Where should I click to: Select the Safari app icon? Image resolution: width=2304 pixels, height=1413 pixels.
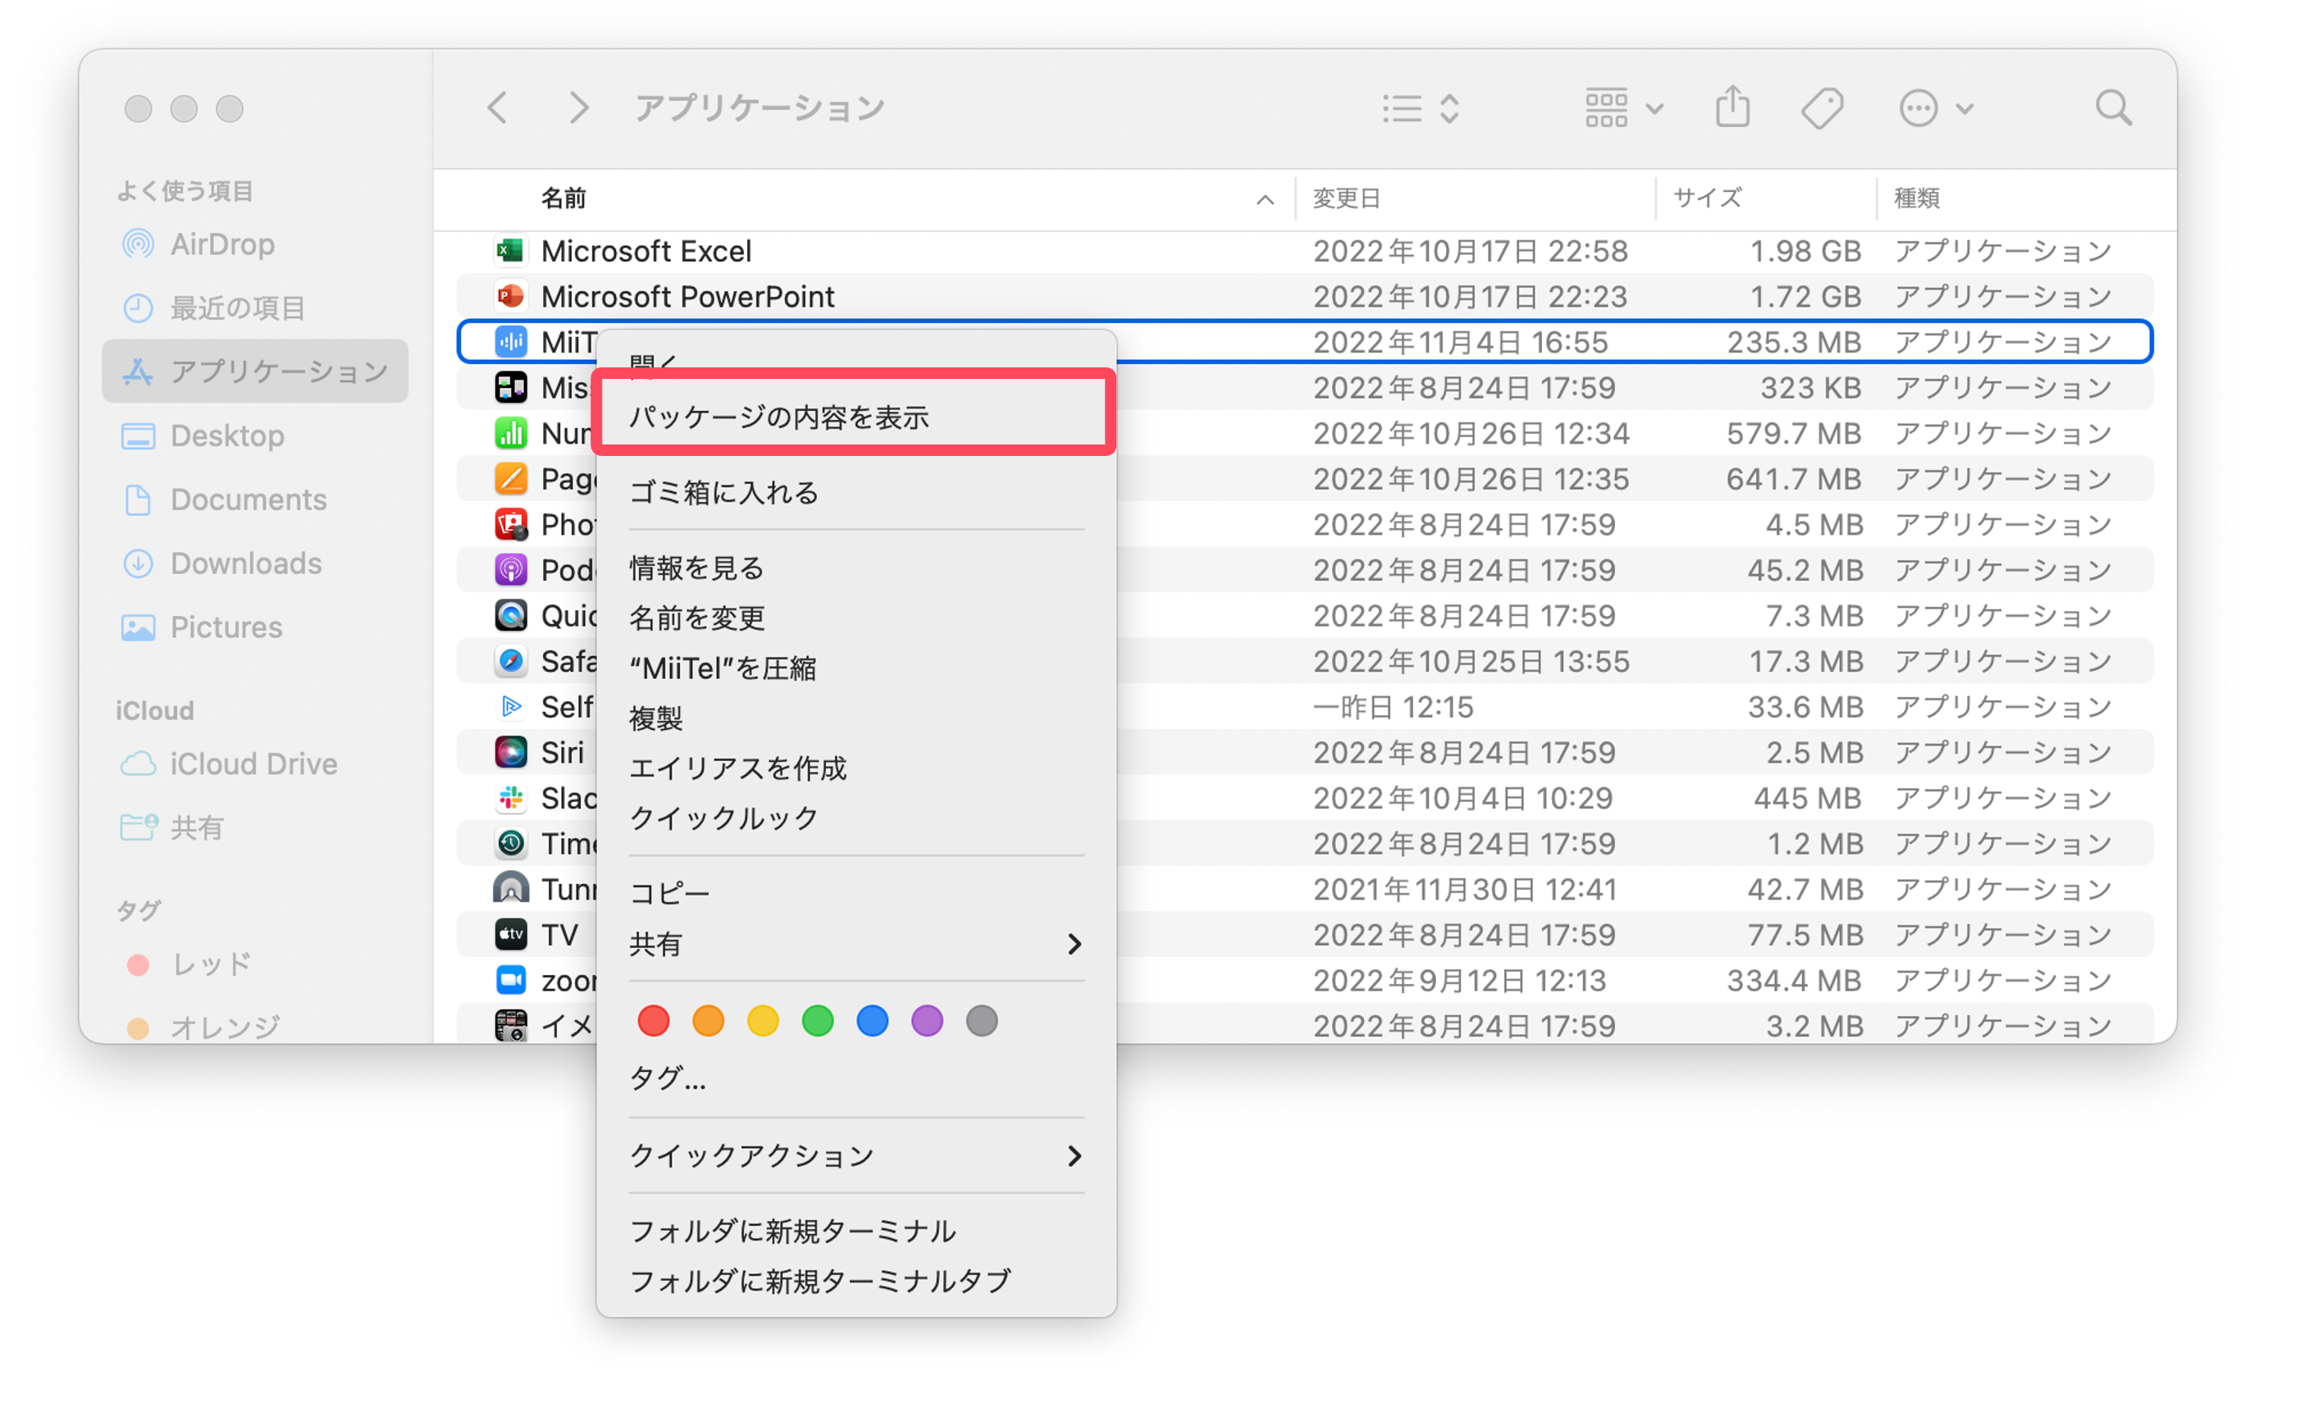tap(510, 661)
